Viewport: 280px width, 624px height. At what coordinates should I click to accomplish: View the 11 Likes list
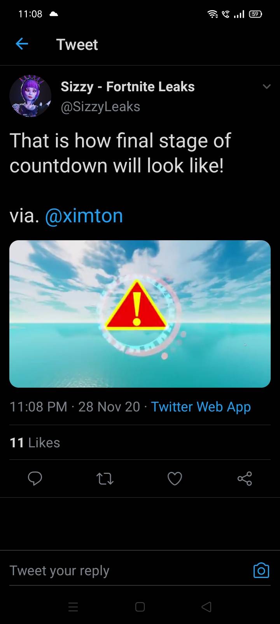[35, 443]
